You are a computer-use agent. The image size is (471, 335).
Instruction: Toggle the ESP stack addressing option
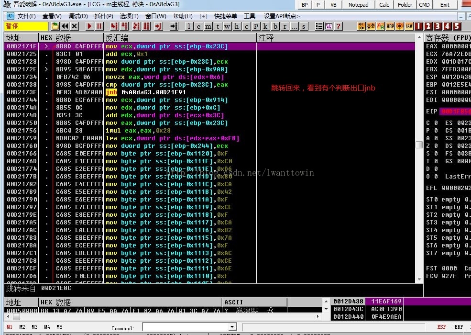(x=441, y=327)
